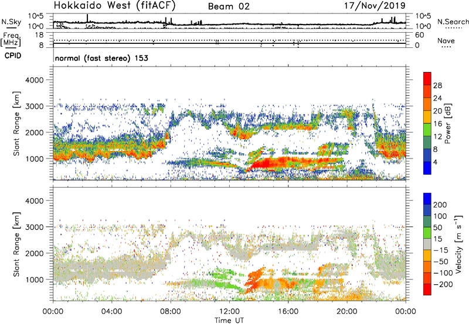The image size is (469, 324).
Task: Click the 'Beam 02' label
Action: [x=229, y=6]
